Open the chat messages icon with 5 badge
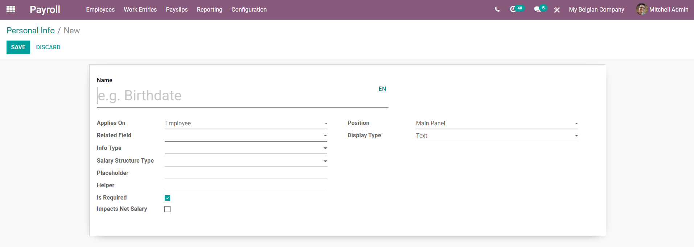 point(540,9)
